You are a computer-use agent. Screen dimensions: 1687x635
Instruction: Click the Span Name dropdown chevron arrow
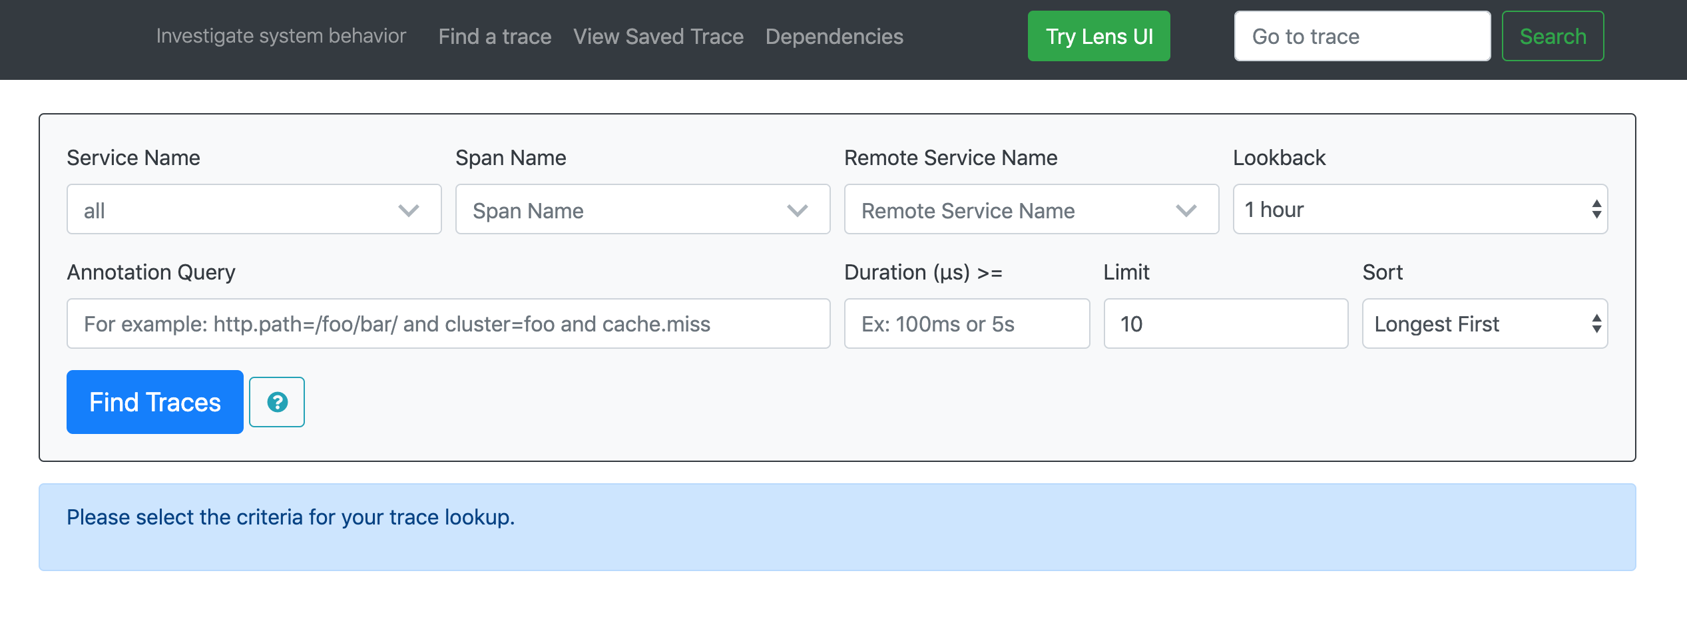(797, 210)
